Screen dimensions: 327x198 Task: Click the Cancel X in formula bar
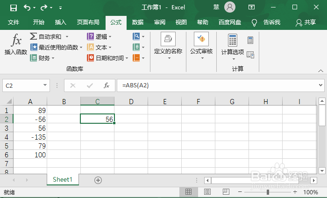[x=73, y=85]
